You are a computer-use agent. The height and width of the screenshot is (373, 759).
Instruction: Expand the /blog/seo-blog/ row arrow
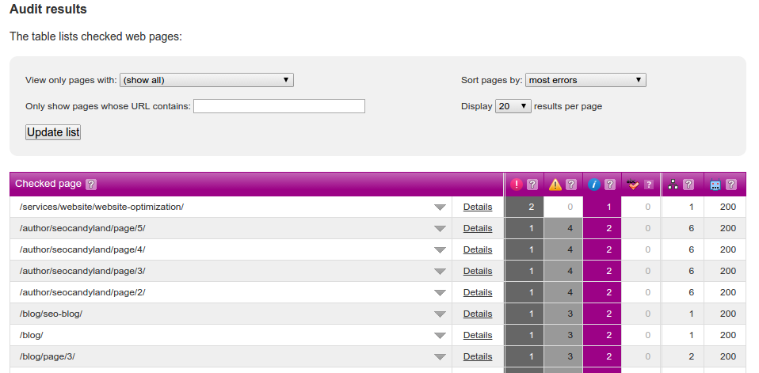(440, 314)
